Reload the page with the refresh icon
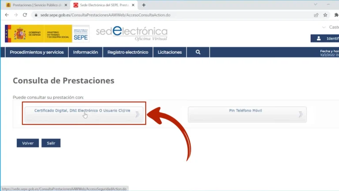Viewport: 339px width, 191px height. pyautogui.click(x=25, y=15)
